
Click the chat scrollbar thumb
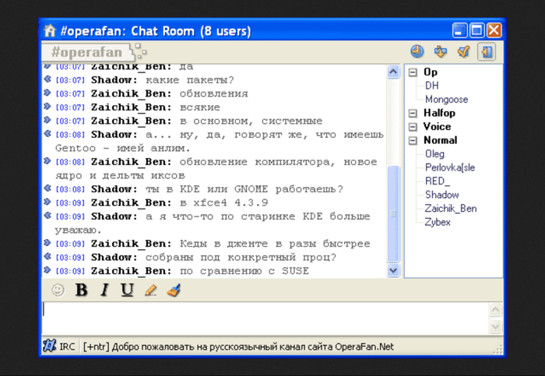tap(393, 214)
